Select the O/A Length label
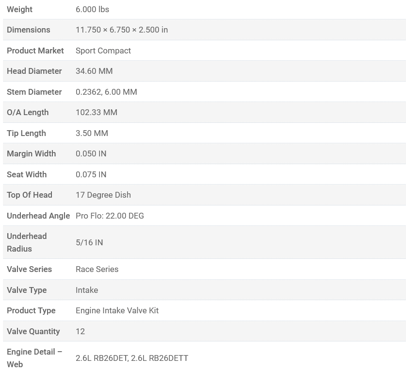The height and width of the screenshot is (374, 406). click(x=28, y=112)
